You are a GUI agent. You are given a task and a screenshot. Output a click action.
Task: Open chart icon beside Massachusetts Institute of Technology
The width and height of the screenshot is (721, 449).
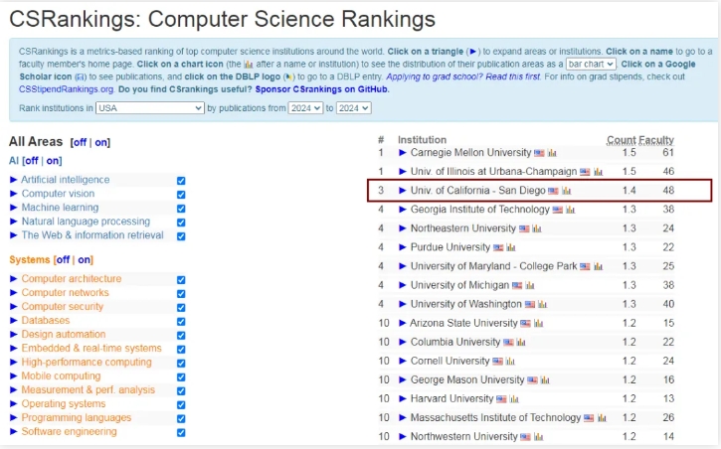[602, 418]
